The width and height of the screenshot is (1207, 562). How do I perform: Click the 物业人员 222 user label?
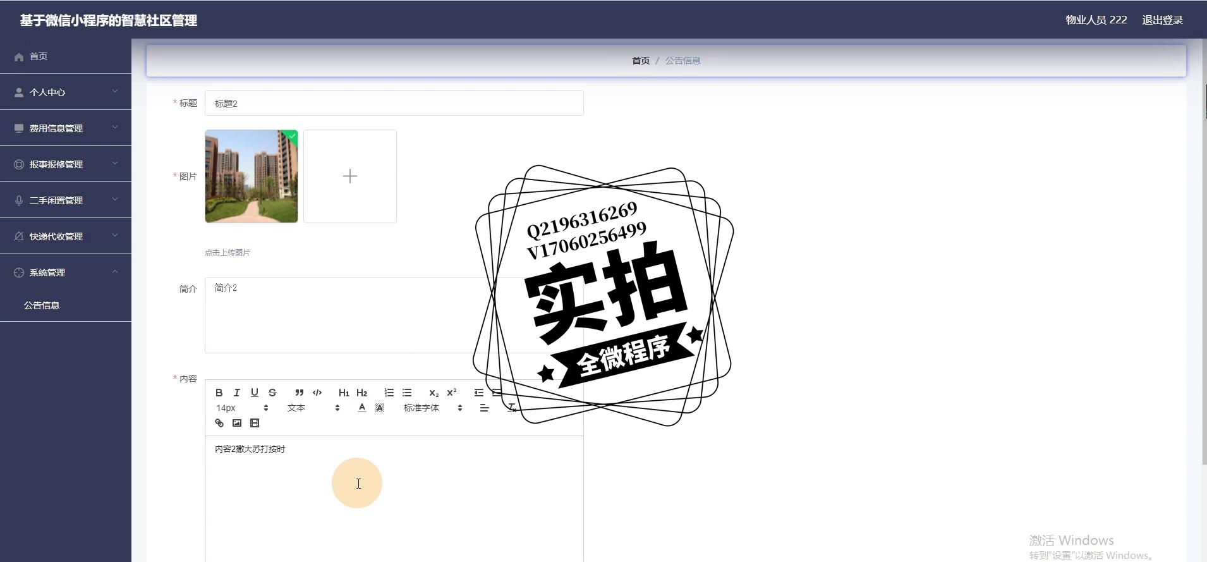pos(1096,20)
